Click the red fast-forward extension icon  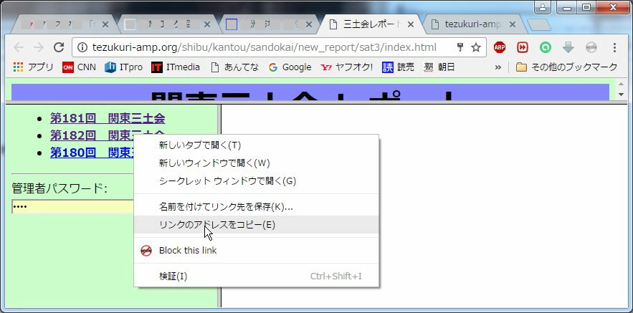523,48
